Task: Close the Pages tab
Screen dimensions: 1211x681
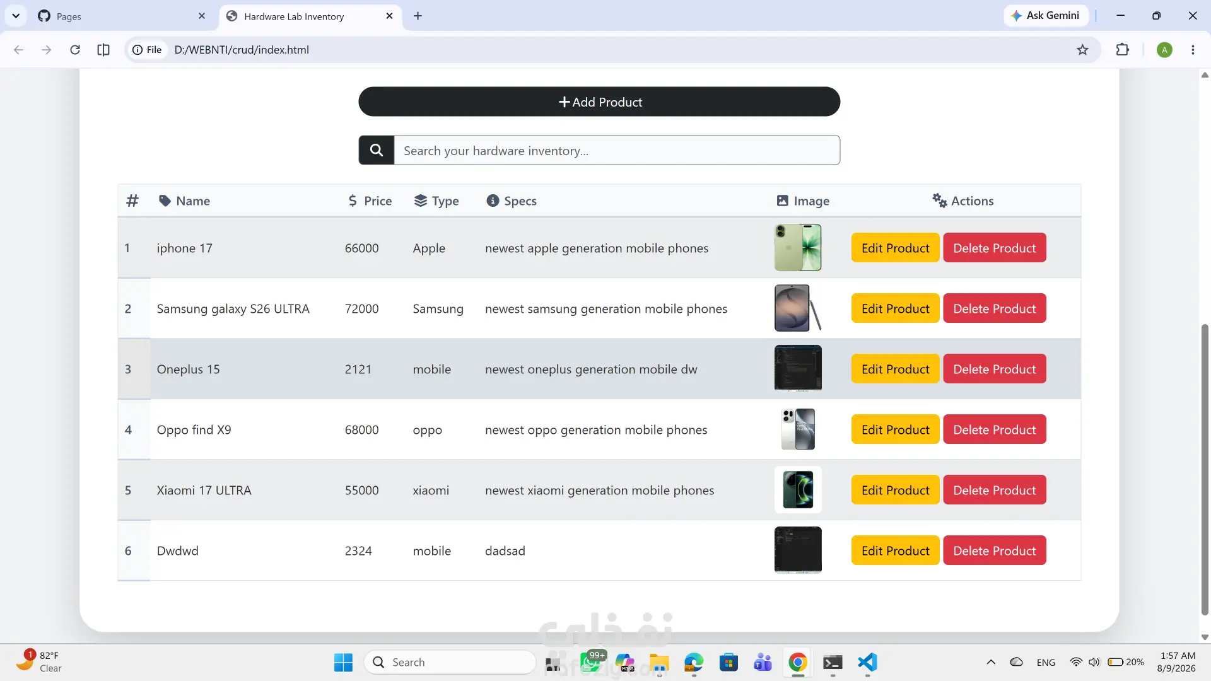Action: [202, 16]
